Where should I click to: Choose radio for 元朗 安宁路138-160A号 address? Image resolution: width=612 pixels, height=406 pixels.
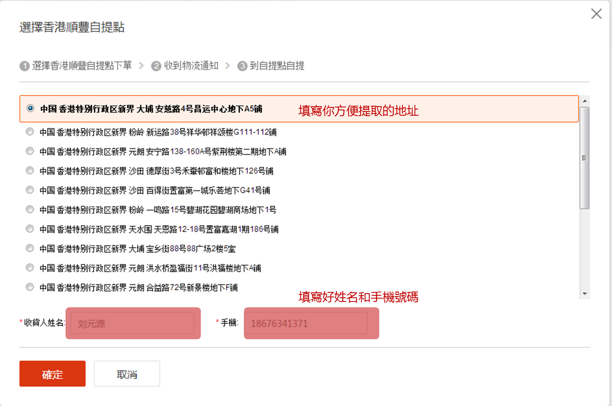pyautogui.click(x=30, y=151)
